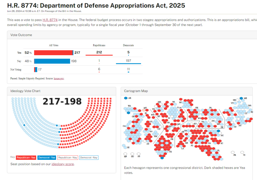Select the DC hexagon on map

pyautogui.click(x=210, y=121)
